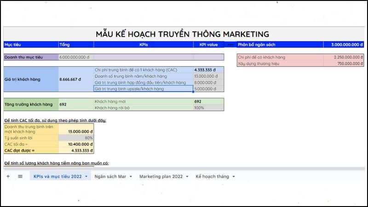Select the Phân bổ ngân sách header cell
This screenshot has width=368, height=207.
click(x=280, y=45)
